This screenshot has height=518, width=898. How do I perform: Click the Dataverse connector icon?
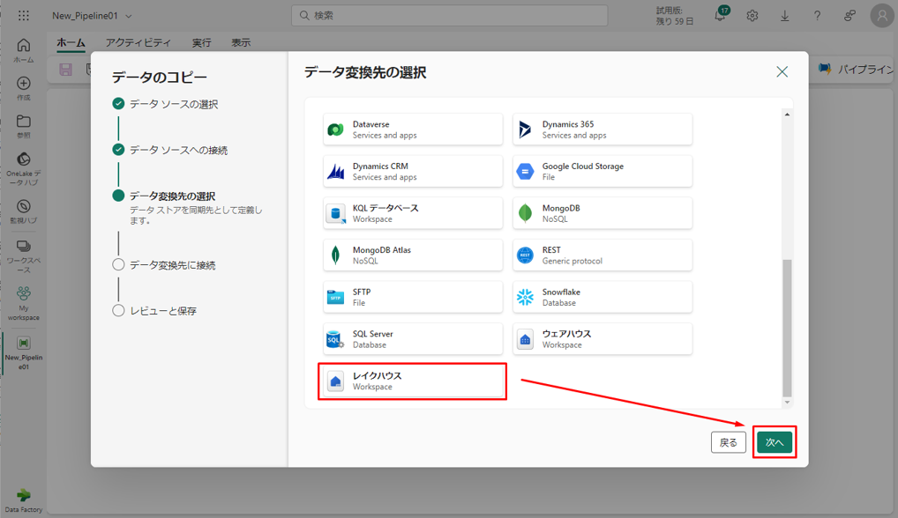coord(335,129)
